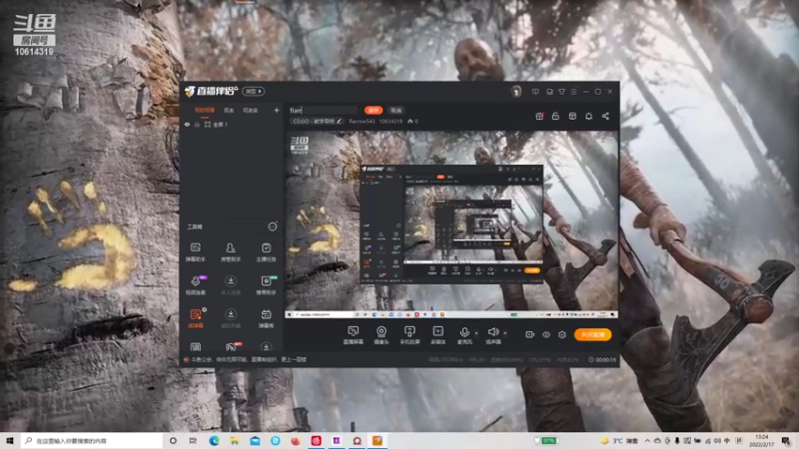Toggle visibility eye of 全屏 1 source
799x449 pixels.
tap(187, 124)
